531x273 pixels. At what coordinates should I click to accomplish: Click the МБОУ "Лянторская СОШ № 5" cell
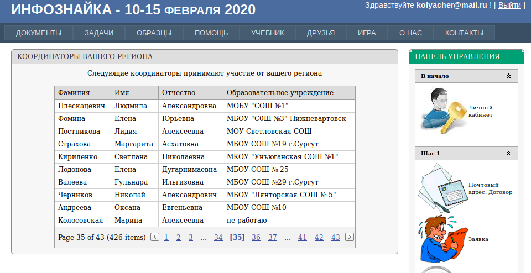[289, 195]
